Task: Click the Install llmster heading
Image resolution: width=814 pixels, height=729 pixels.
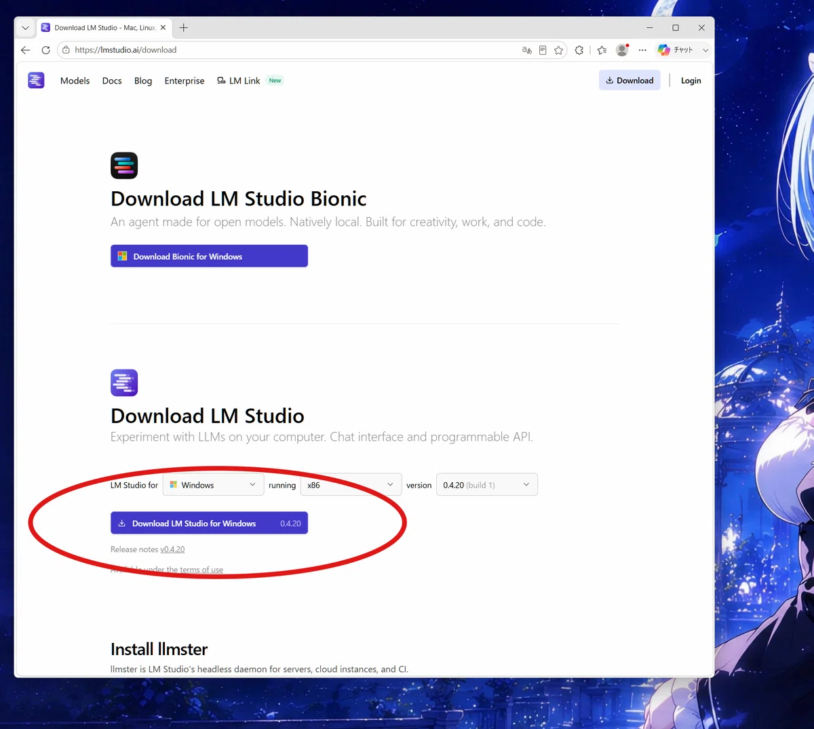Action: coord(159,650)
